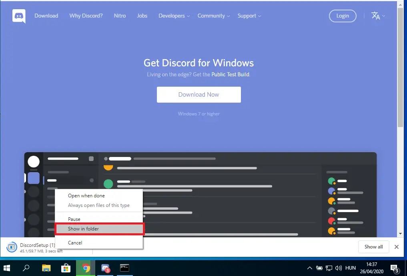Click the Download Now button
The width and height of the screenshot is (407, 276).
[199, 95]
